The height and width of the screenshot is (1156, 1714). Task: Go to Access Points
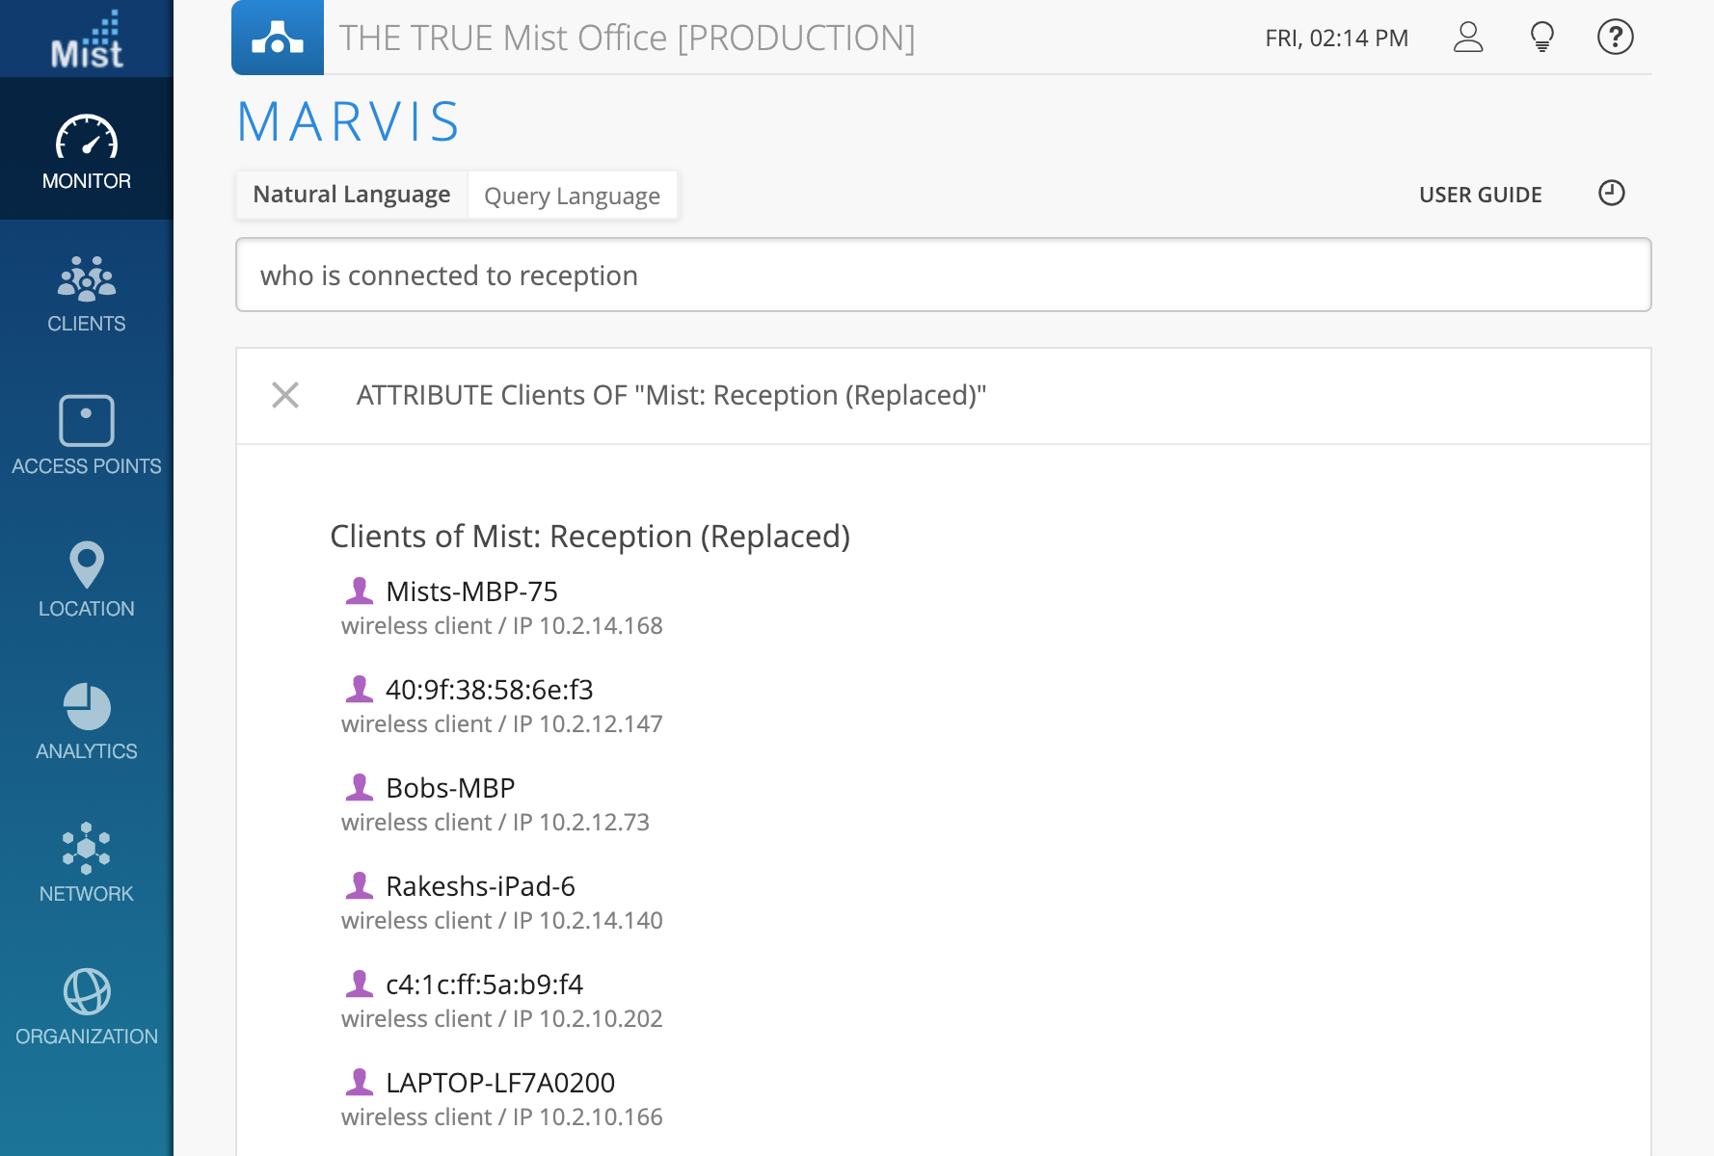(x=87, y=434)
